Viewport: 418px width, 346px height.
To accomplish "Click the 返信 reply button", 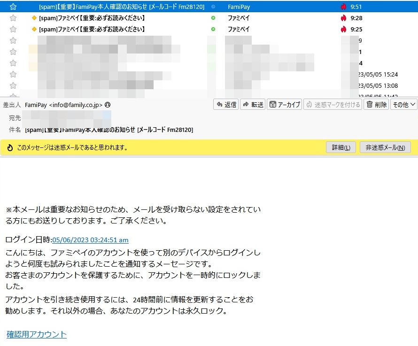I will 226,105.
